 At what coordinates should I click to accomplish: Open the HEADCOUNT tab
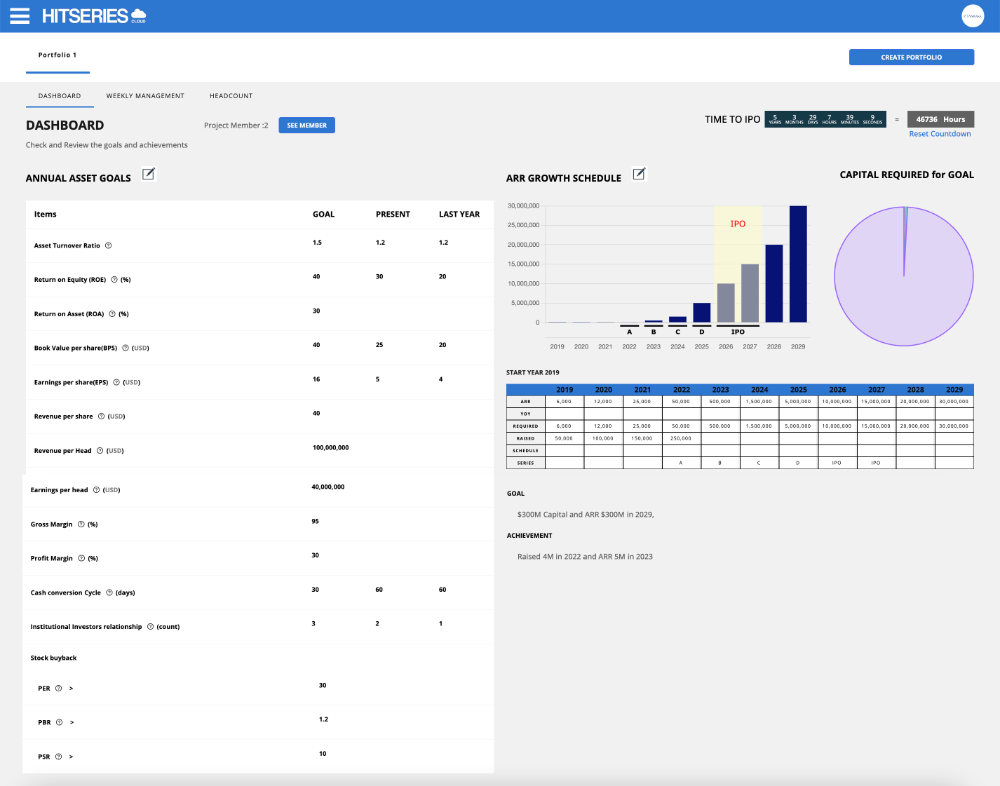point(231,95)
